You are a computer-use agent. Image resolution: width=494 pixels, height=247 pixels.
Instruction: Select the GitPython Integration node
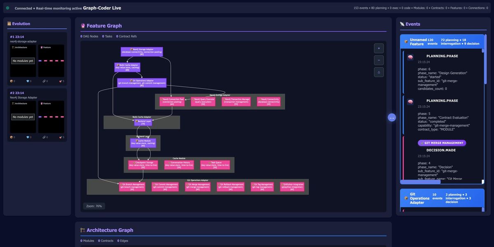click(292, 187)
